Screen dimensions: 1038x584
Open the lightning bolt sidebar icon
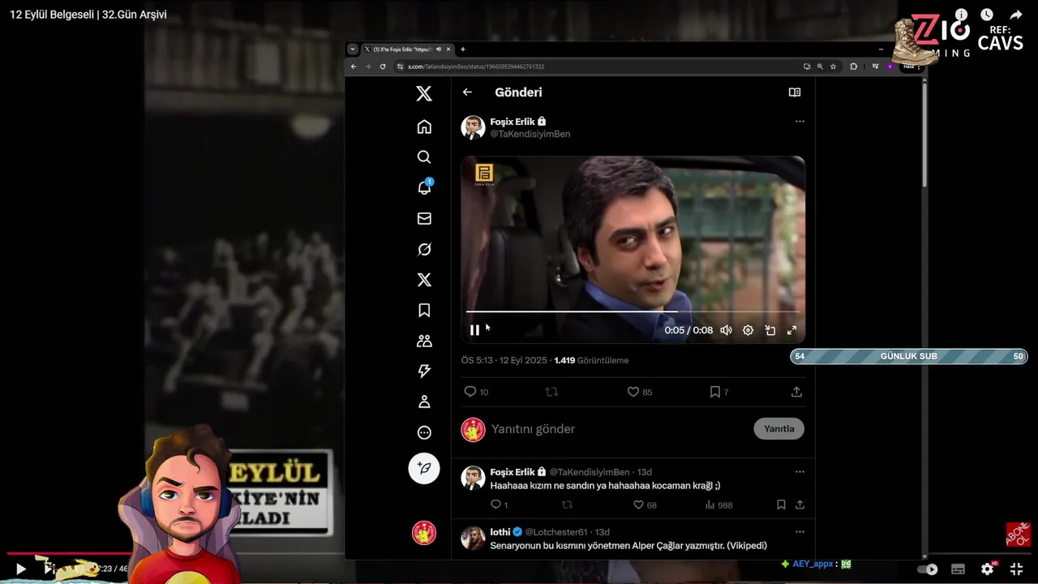(424, 371)
